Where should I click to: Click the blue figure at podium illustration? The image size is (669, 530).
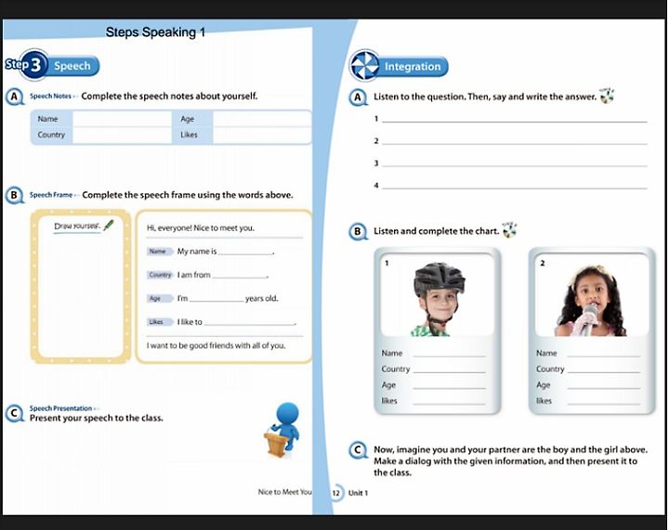click(282, 430)
